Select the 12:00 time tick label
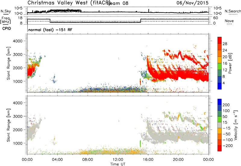Screen dimensions: 241x166 coord(118,160)
